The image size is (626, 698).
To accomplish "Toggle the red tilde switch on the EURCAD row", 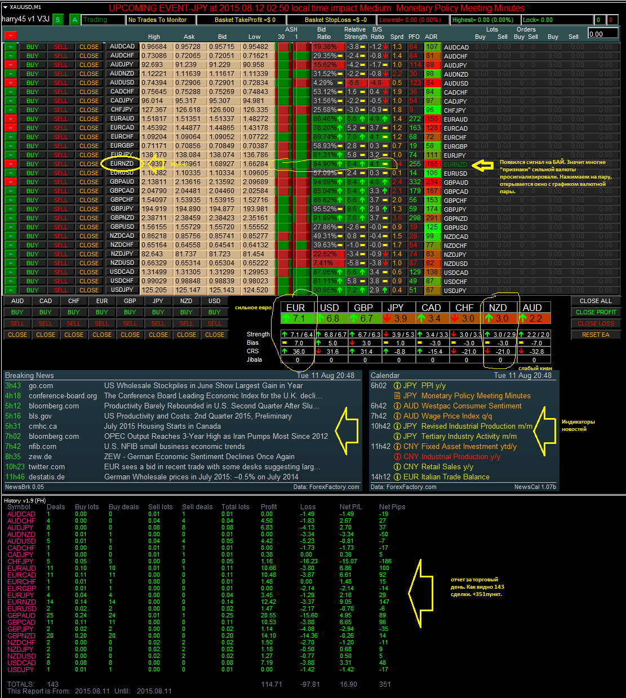I will pos(10,128).
